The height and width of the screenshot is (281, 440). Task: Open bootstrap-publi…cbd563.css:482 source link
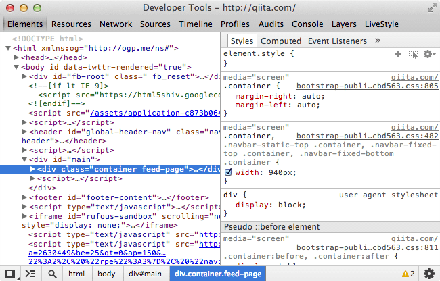pos(368,136)
